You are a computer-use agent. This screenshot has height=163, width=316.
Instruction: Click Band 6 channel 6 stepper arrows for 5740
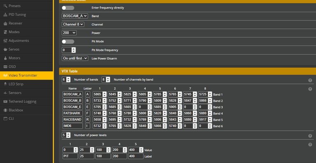[180, 126]
